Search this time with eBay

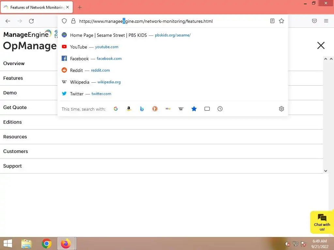pyautogui.click(x=168, y=109)
